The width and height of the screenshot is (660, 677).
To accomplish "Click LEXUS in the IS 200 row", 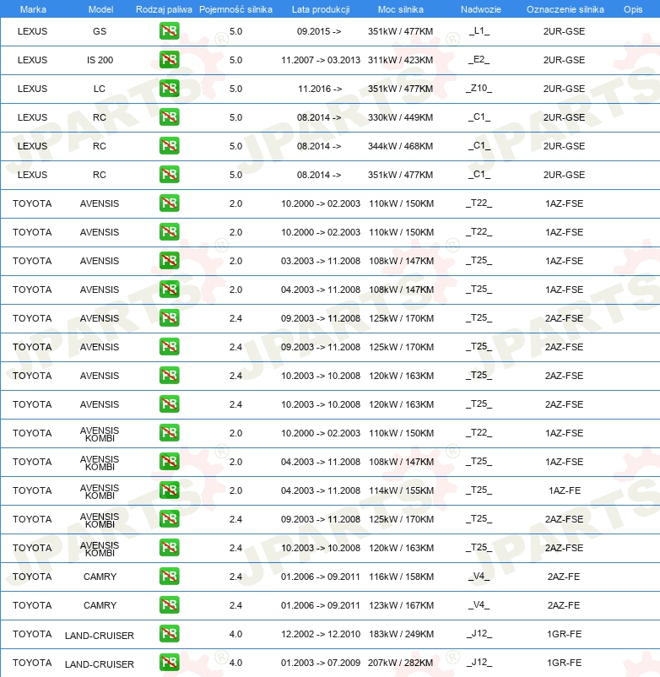I will 32,60.
